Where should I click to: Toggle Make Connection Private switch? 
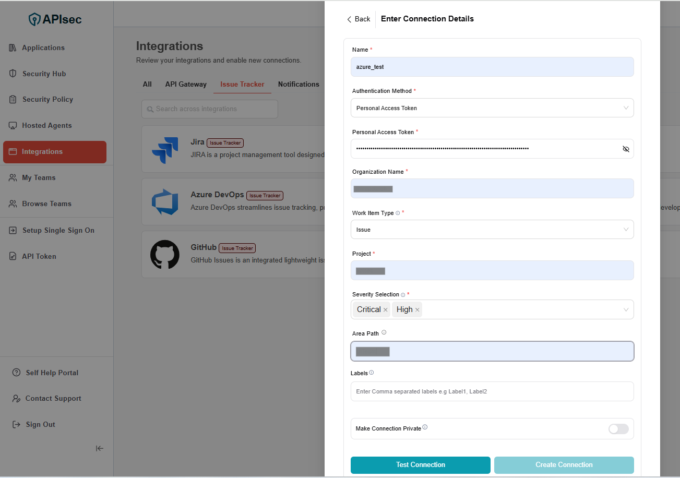[618, 429]
